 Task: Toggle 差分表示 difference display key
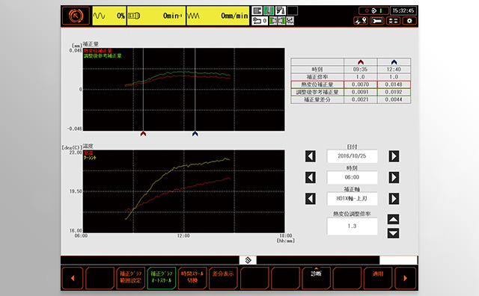coord(223,278)
